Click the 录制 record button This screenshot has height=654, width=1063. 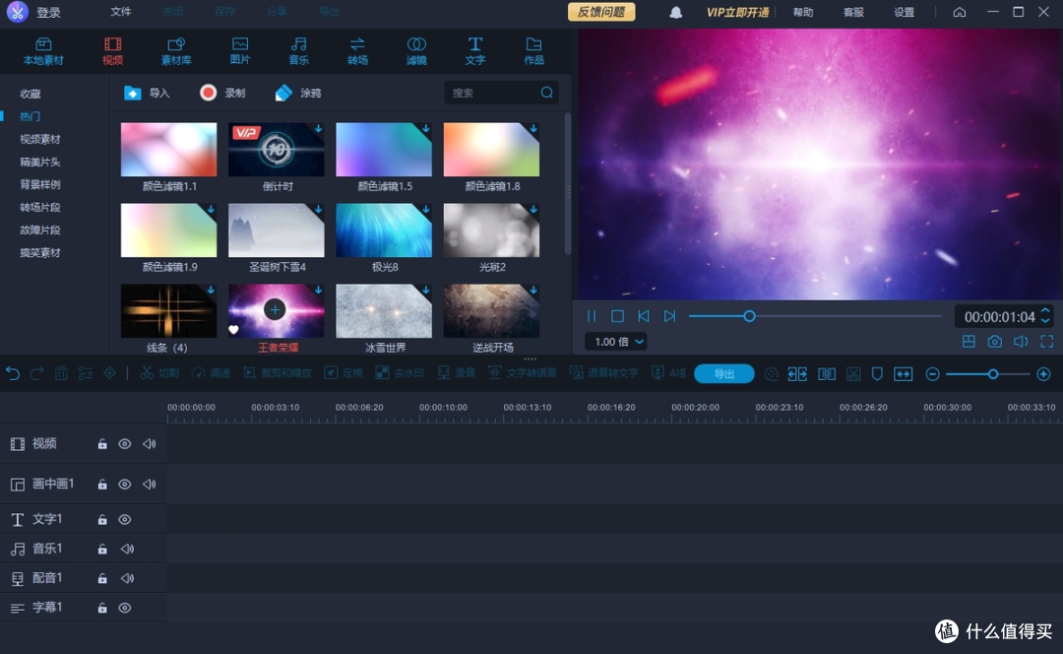222,93
